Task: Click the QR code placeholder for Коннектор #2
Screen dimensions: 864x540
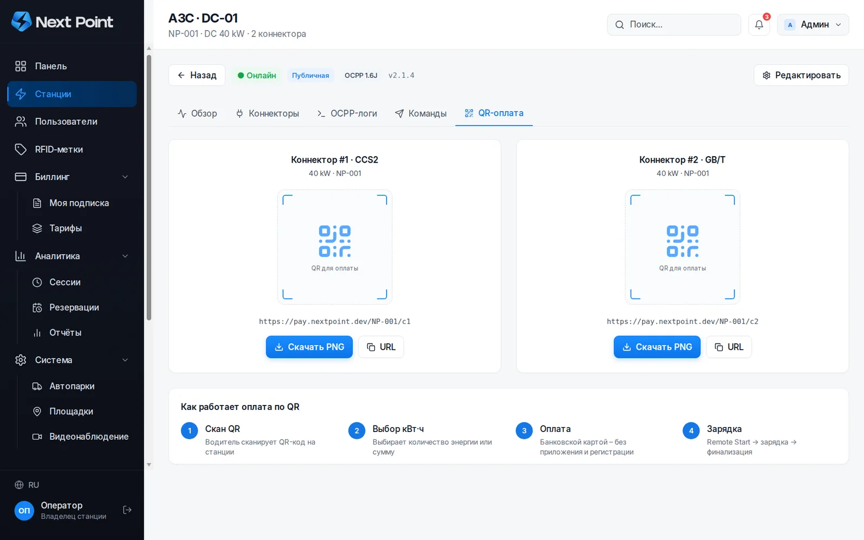Action: coord(683,247)
